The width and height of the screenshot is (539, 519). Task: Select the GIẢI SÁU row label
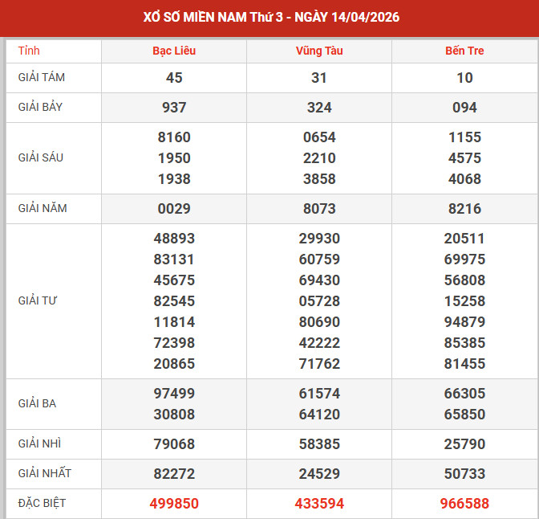click(41, 157)
